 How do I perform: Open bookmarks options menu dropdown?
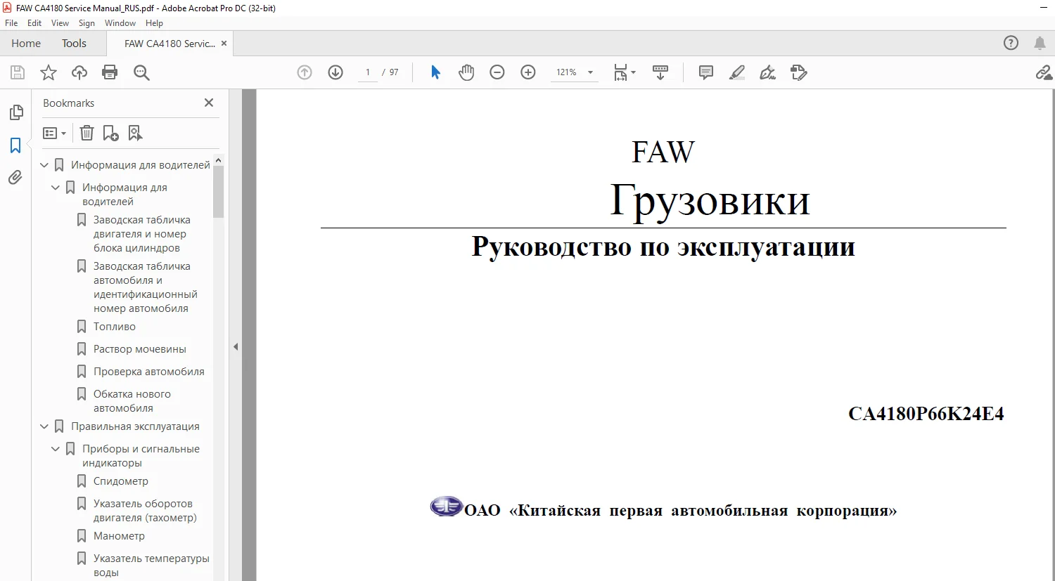pyautogui.click(x=54, y=133)
